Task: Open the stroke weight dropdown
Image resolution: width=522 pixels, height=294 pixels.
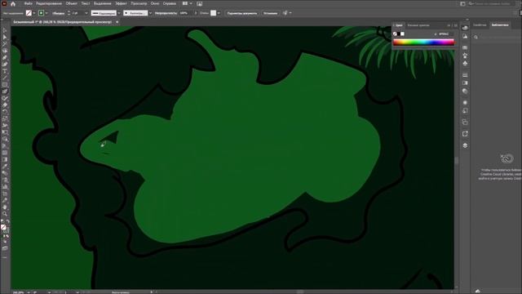Action: (x=86, y=13)
